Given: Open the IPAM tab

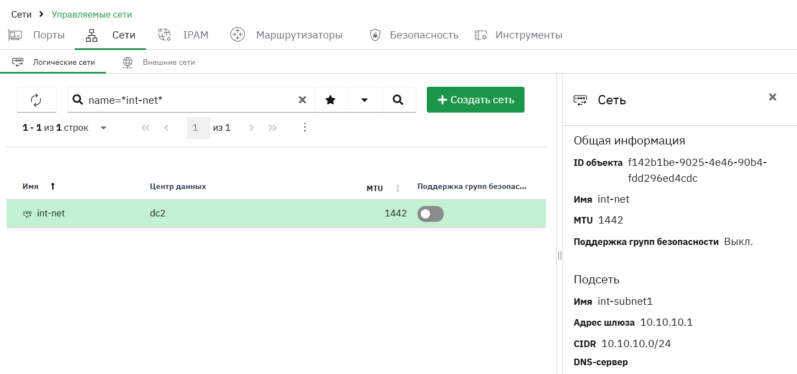Looking at the screenshot, I should coord(183,35).
